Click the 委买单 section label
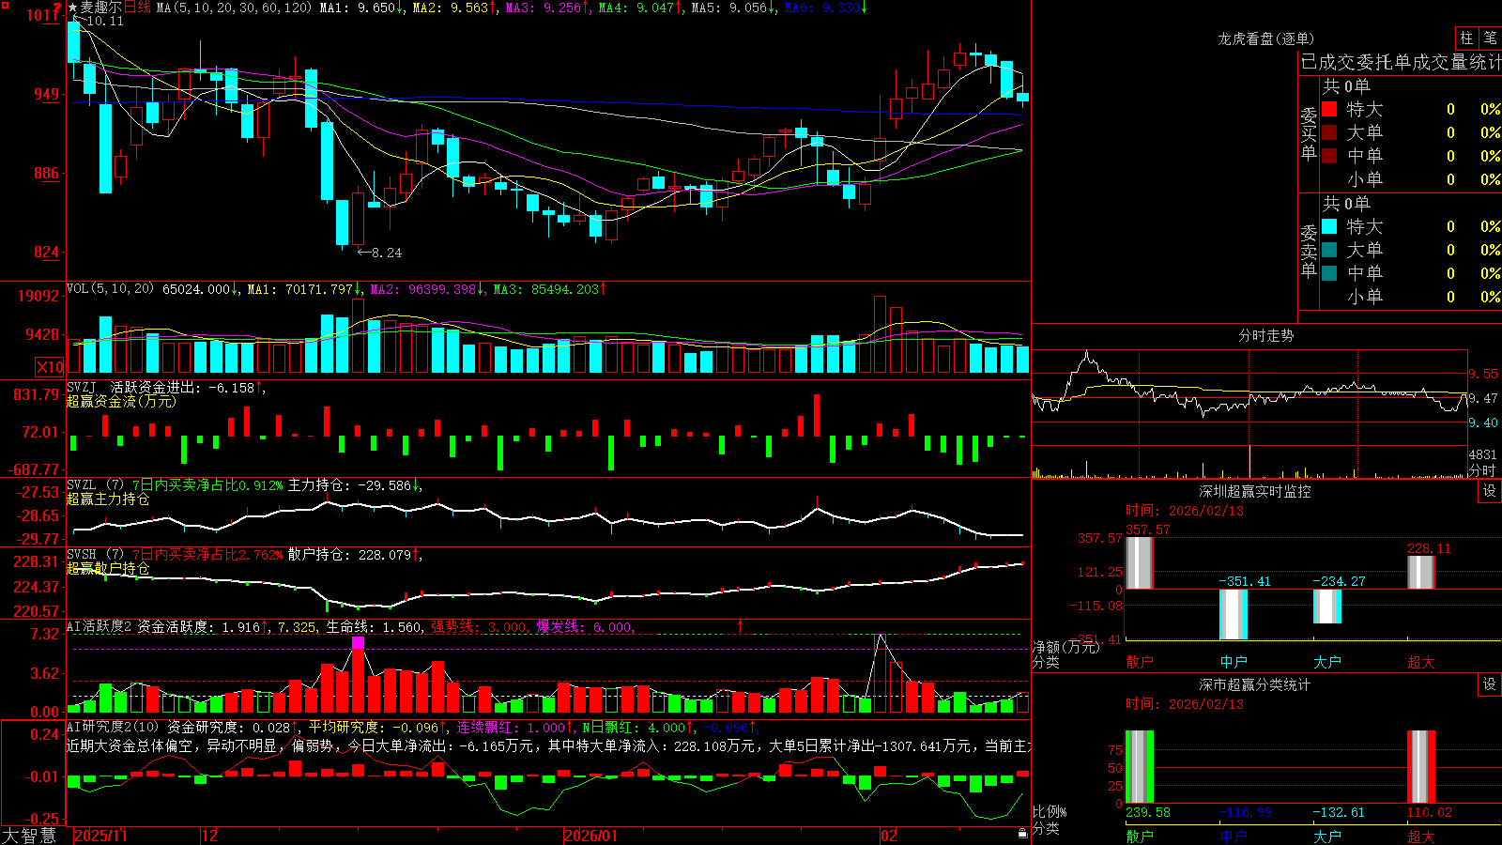 [x=1309, y=134]
